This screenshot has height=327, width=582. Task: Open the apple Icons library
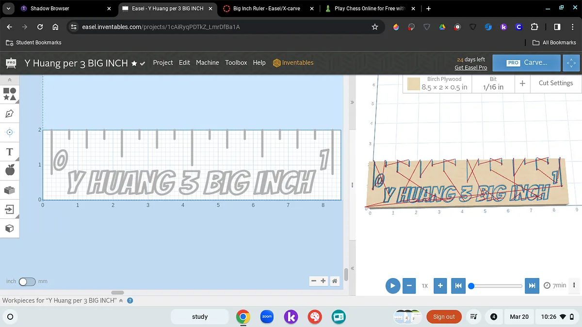coord(9,171)
